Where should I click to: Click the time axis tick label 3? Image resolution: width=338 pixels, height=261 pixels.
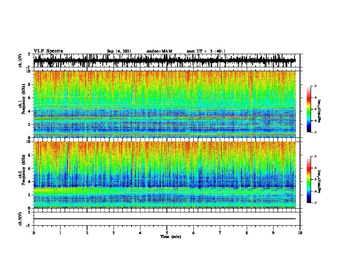tap(114, 233)
